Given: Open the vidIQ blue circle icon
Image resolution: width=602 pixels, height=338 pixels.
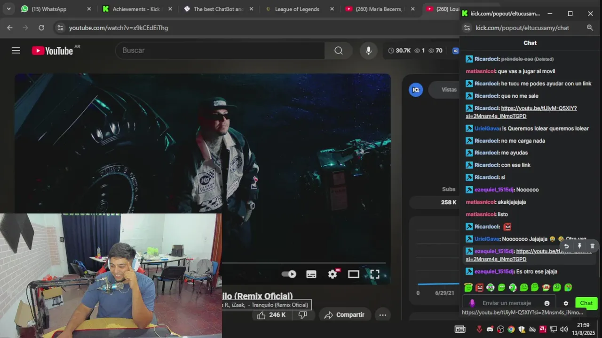Looking at the screenshot, I should coord(416,90).
